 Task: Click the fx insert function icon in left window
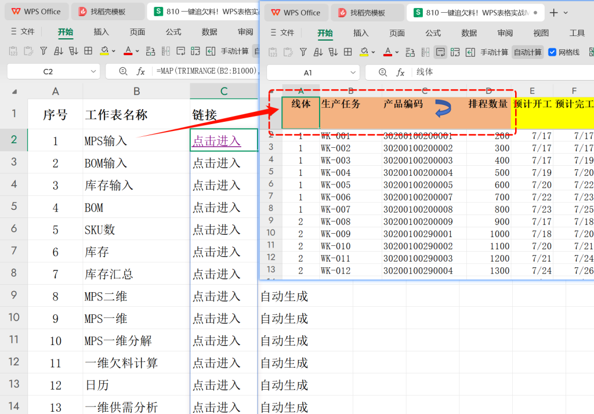[x=140, y=71]
